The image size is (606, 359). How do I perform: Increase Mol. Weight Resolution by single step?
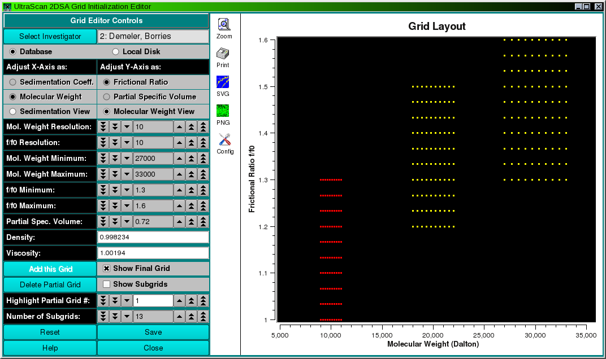[x=179, y=126]
